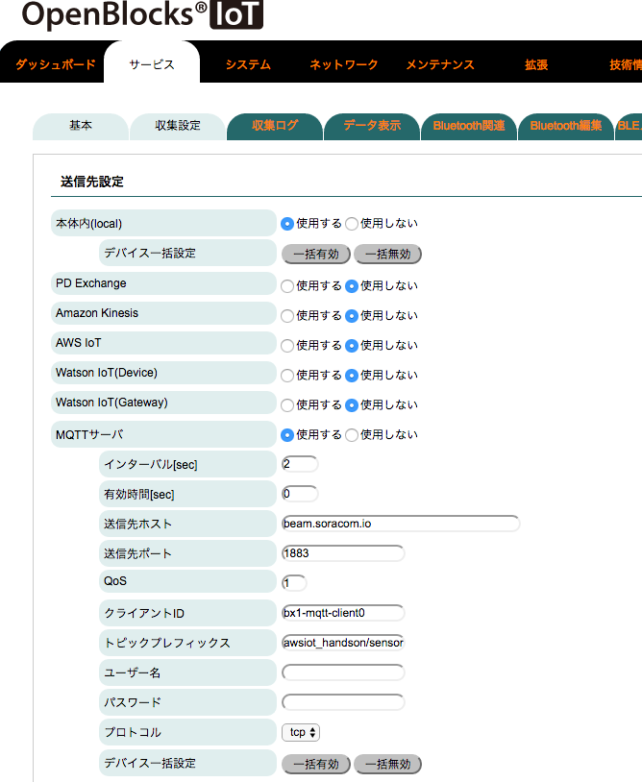
Task: Select 使用しない for MQTTサーバ
Action: pos(352,435)
